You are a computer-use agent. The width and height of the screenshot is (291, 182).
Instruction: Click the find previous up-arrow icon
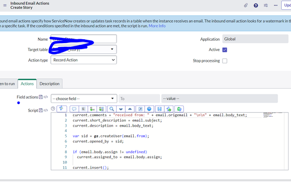(x=130, y=109)
